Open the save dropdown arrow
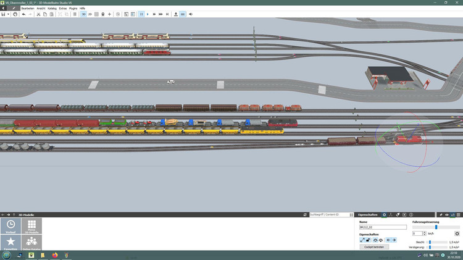 pyautogui.click(x=9, y=14)
